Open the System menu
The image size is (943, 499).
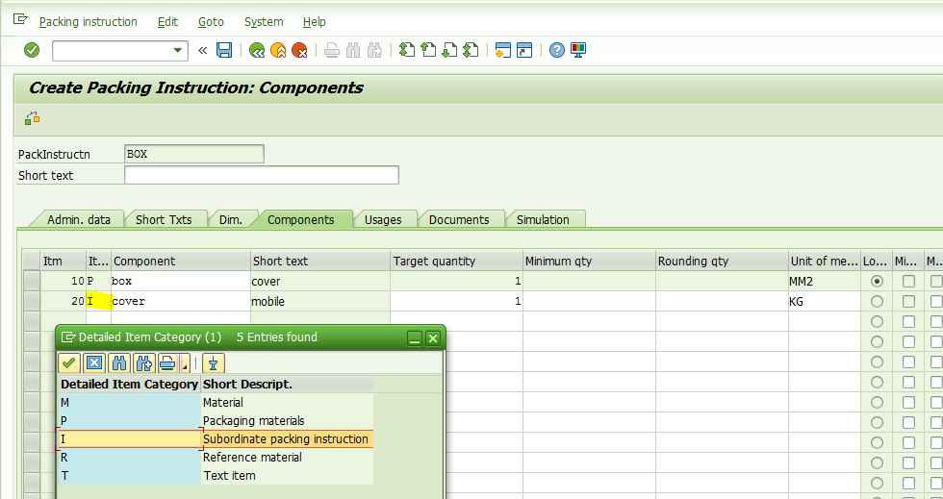point(264,22)
